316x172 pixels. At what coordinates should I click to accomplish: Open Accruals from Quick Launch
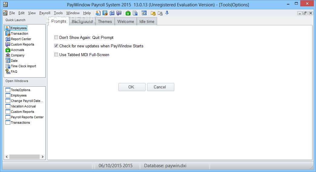pos(15,50)
